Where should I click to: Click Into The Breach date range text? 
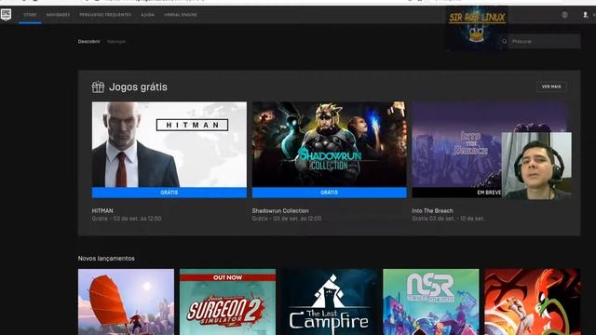click(x=448, y=219)
